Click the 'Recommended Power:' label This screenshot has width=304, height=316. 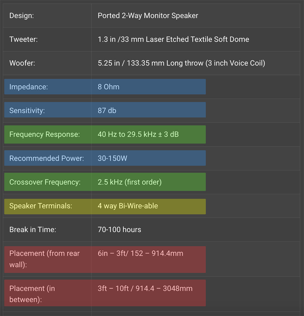pos(47,158)
